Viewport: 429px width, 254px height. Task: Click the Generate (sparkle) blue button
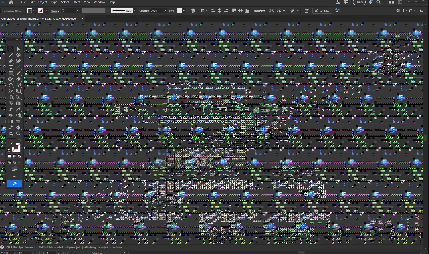(15, 184)
